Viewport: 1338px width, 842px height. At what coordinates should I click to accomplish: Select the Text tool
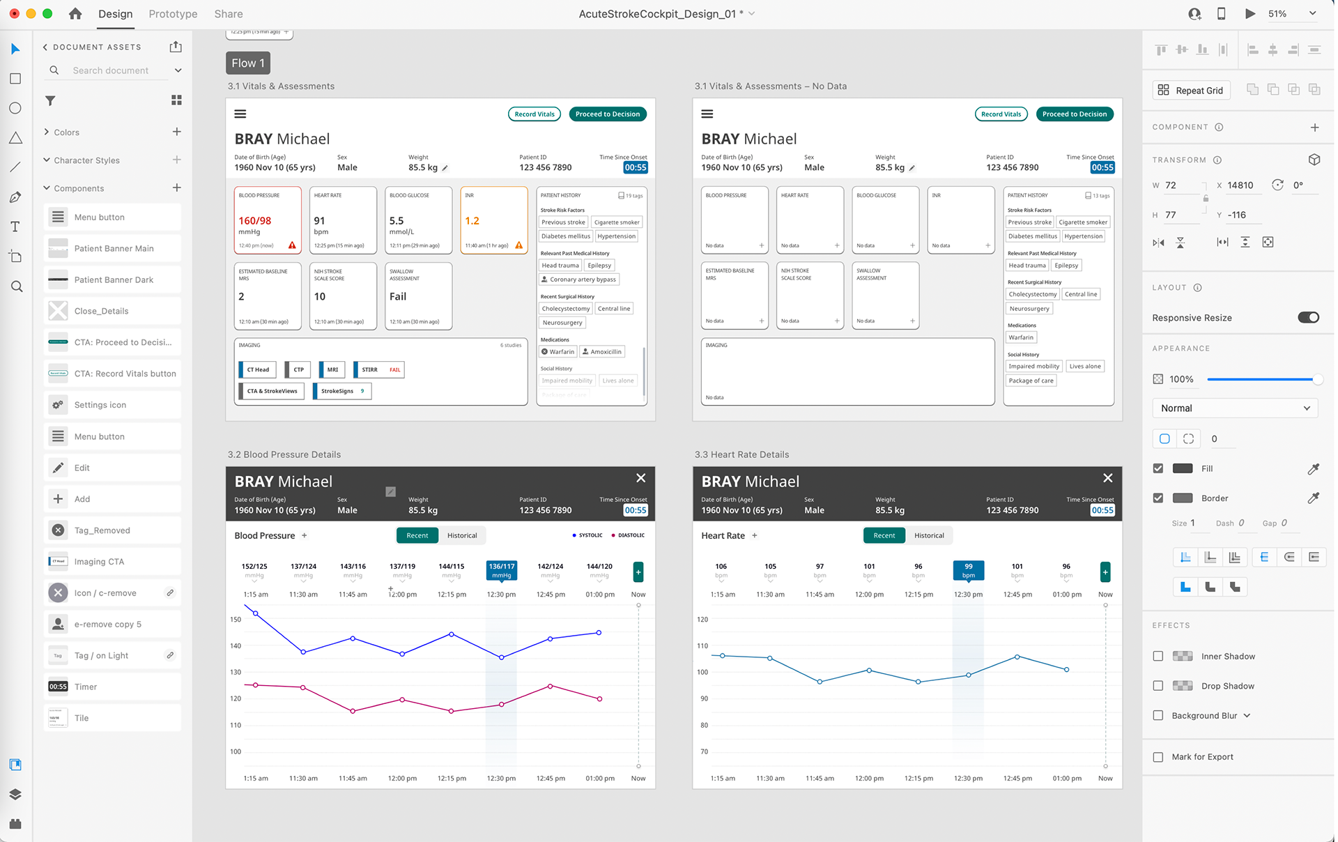pos(15,227)
